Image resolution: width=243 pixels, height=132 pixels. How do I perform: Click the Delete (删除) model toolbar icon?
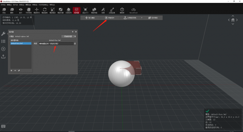(x=12, y=11)
